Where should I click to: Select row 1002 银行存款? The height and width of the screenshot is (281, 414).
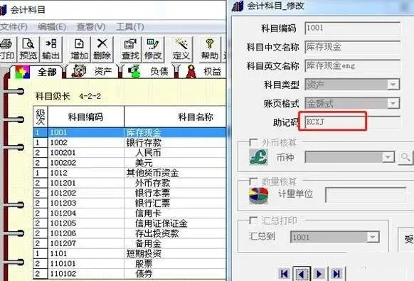(x=129, y=142)
